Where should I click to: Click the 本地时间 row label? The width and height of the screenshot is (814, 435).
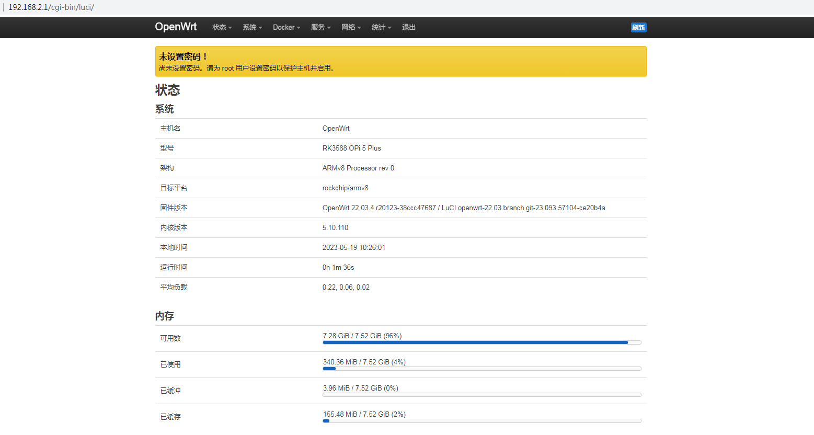(x=174, y=247)
